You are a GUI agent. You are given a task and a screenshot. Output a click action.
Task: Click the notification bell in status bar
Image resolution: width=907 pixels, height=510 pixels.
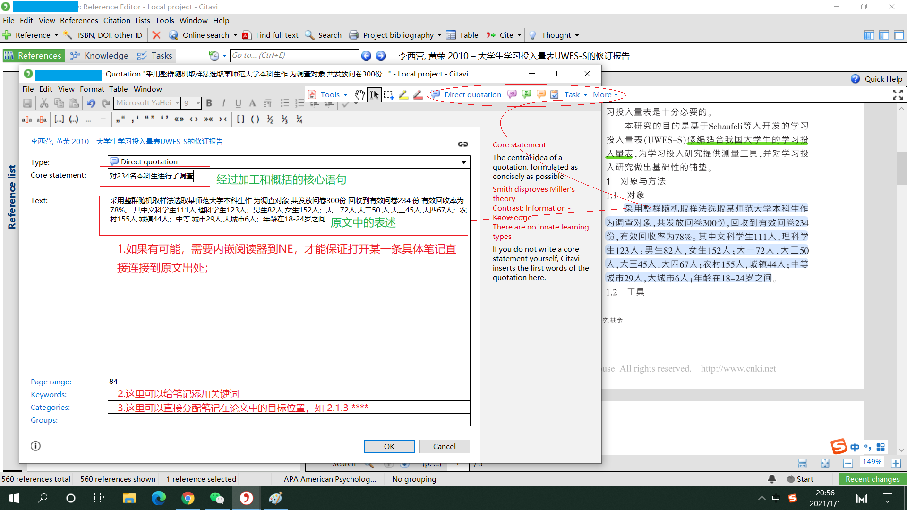(772, 479)
